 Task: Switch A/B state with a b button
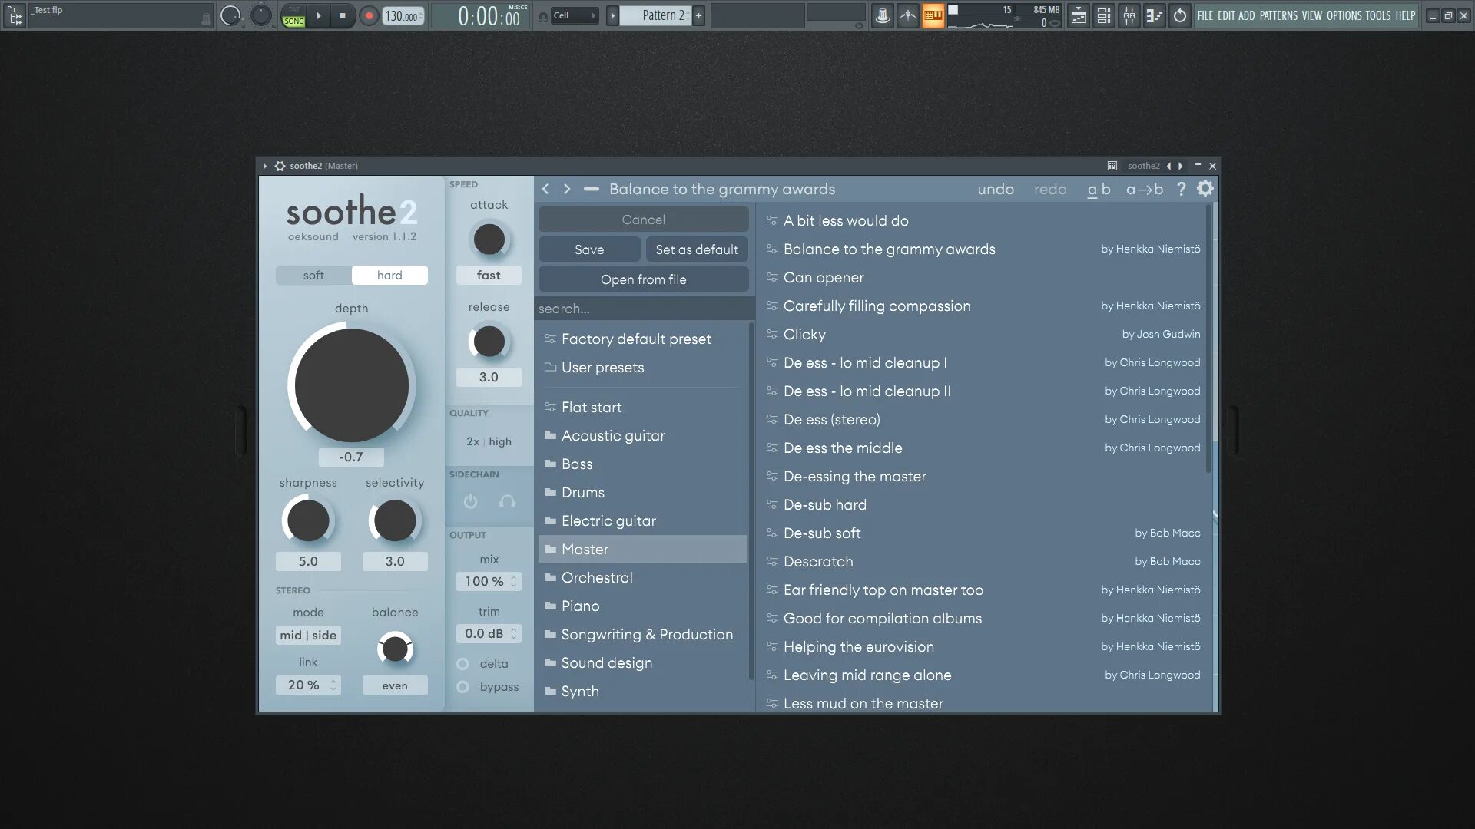pyautogui.click(x=1099, y=189)
